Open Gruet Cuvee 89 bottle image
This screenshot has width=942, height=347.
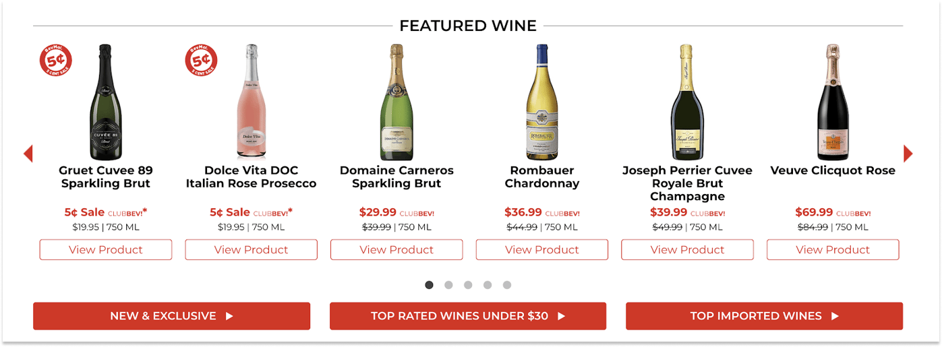[x=105, y=92]
